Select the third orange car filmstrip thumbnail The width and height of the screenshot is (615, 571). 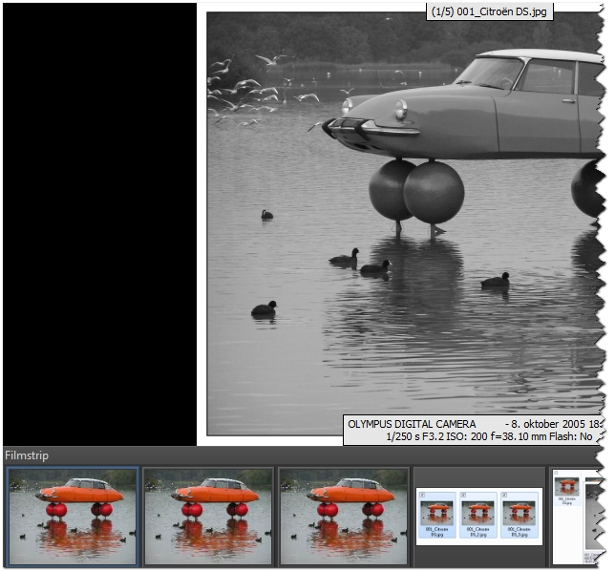click(x=343, y=516)
